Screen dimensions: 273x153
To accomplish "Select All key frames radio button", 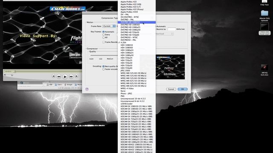I will (x=103, y=37).
